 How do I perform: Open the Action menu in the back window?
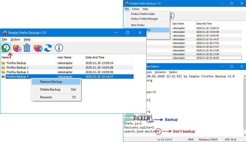tap(136, 9)
